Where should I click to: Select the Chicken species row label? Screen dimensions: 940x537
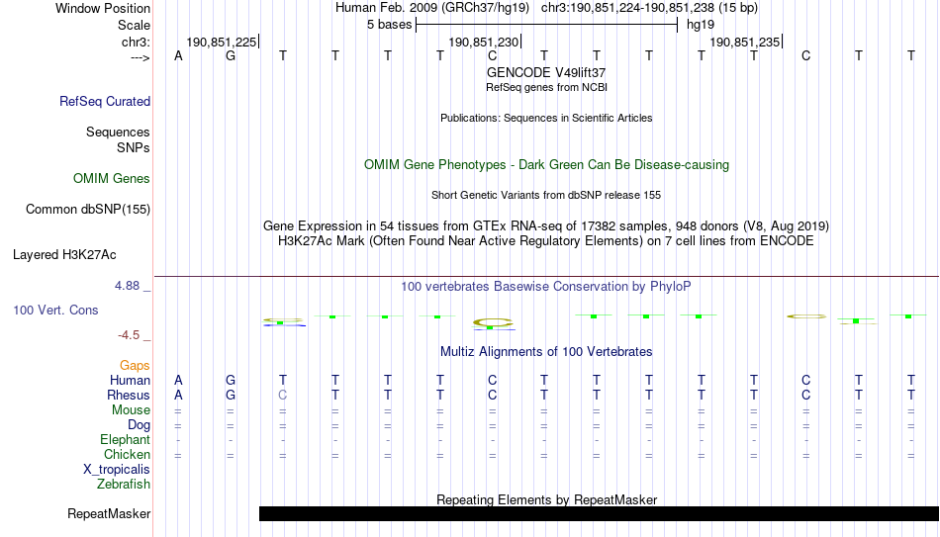[x=127, y=455]
